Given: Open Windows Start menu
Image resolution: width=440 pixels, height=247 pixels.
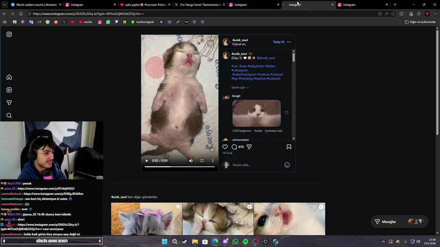Looking at the screenshot, I should [165, 242].
